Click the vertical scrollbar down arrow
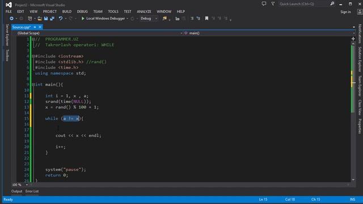The width and height of the screenshot is (363, 204). pos(353,180)
